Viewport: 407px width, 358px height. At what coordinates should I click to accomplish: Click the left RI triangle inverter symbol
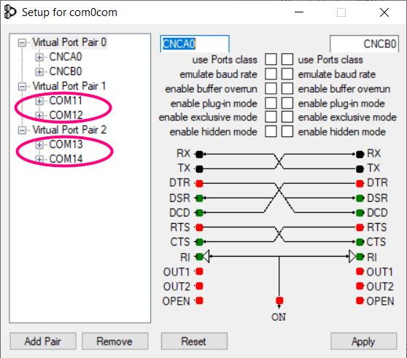click(206, 257)
